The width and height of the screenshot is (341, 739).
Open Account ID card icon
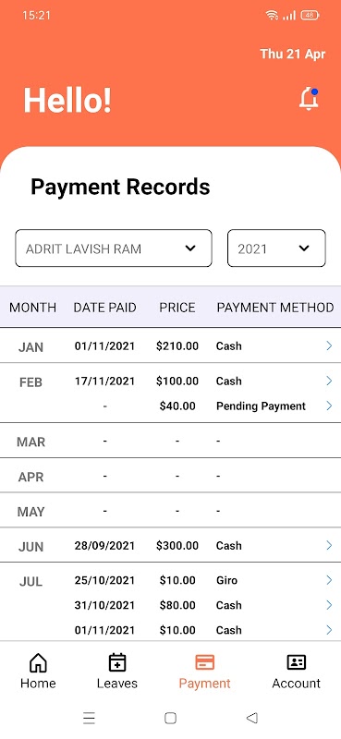point(297,662)
